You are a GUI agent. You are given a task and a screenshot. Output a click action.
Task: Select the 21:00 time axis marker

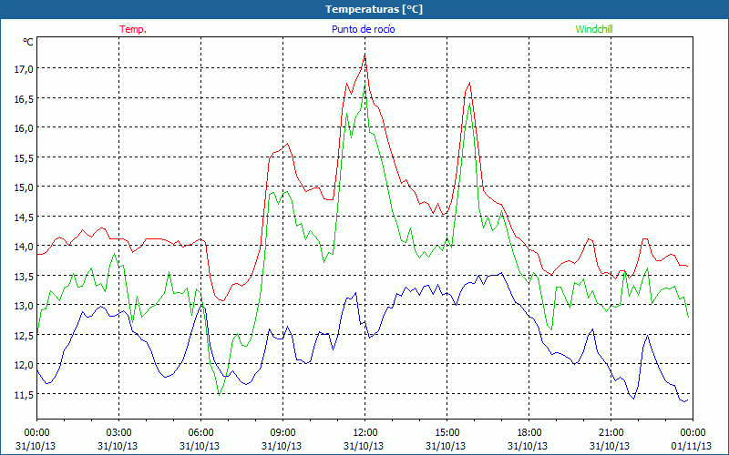tap(611, 432)
